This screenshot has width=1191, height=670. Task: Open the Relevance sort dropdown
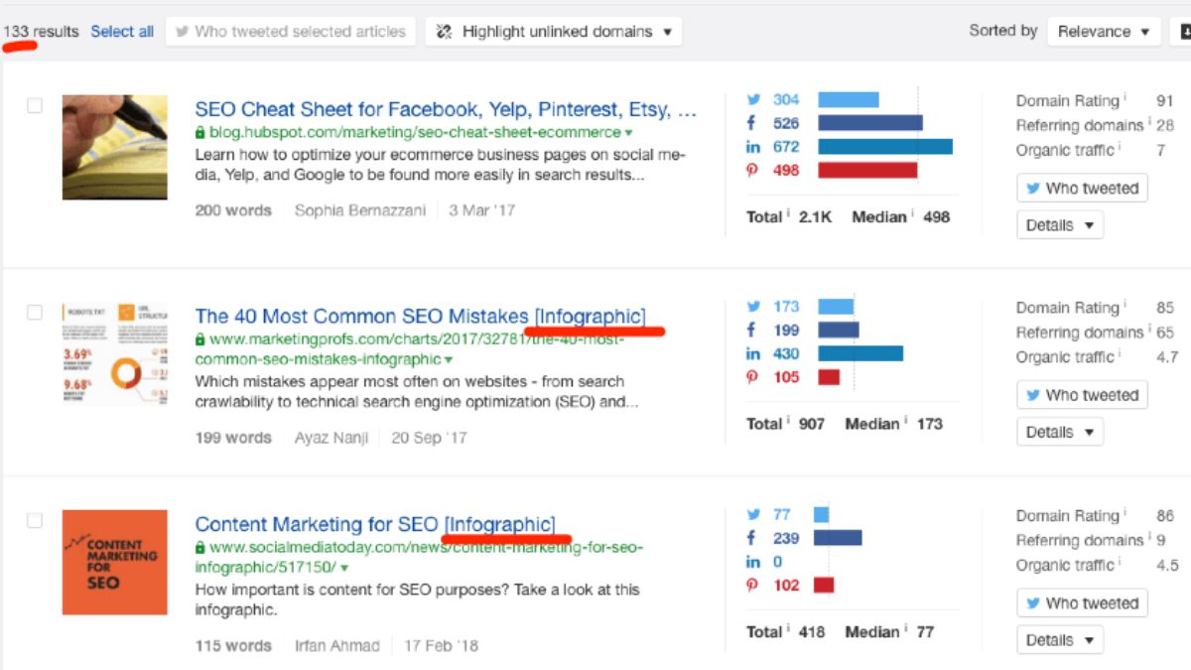1104,32
